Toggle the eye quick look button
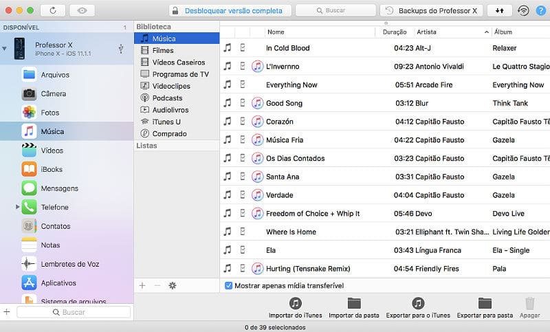The image size is (550, 332). [82, 10]
